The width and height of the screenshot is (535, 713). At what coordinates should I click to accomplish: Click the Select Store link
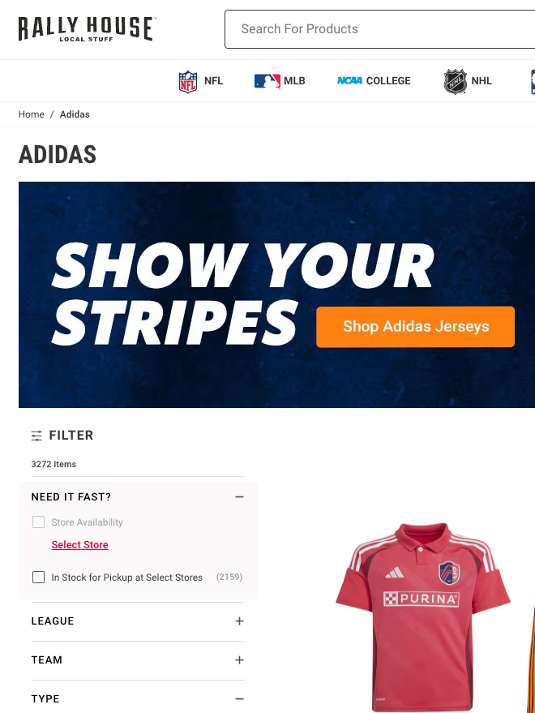pyautogui.click(x=79, y=545)
